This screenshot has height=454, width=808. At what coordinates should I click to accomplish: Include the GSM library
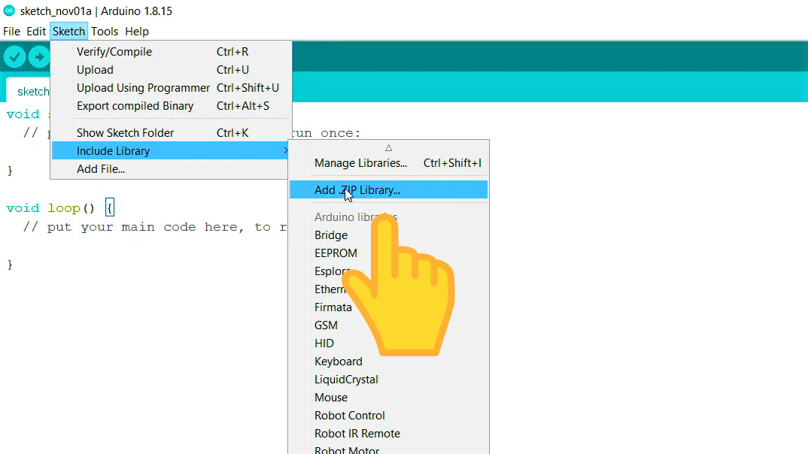(326, 325)
